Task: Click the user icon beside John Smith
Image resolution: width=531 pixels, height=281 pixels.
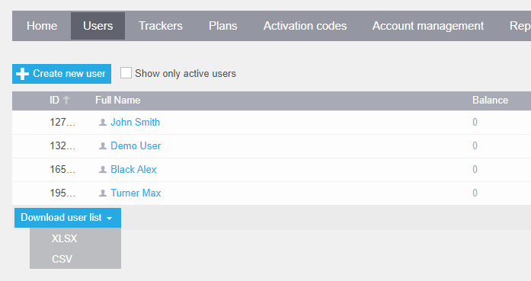Action: tap(103, 123)
